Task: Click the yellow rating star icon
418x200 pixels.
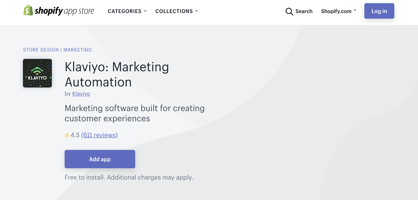Action: pyautogui.click(x=67, y=135)
